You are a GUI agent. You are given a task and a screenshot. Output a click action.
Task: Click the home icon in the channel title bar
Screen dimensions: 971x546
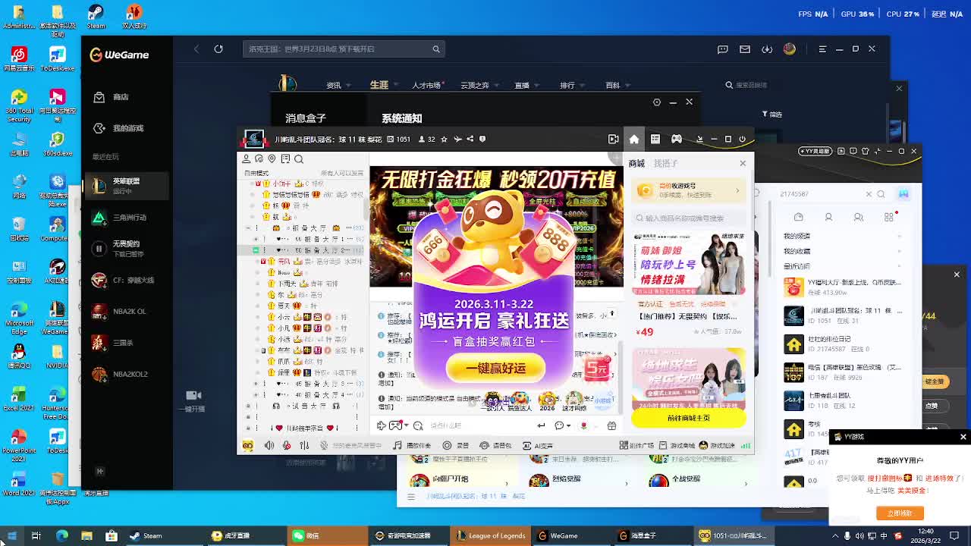634,139
